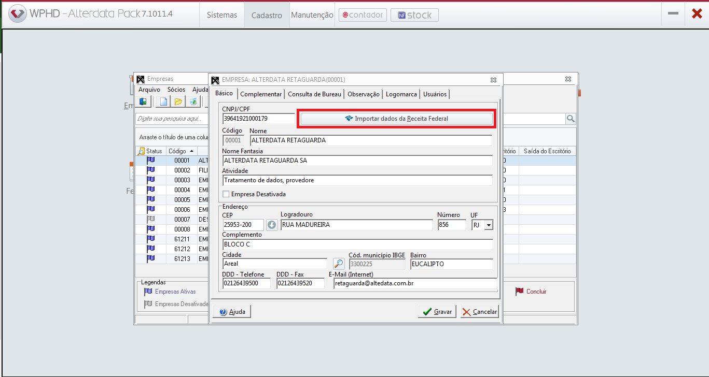709x377 pixels.
Task: Click the Saída do Escritório column header
Action: click(547, 151)
